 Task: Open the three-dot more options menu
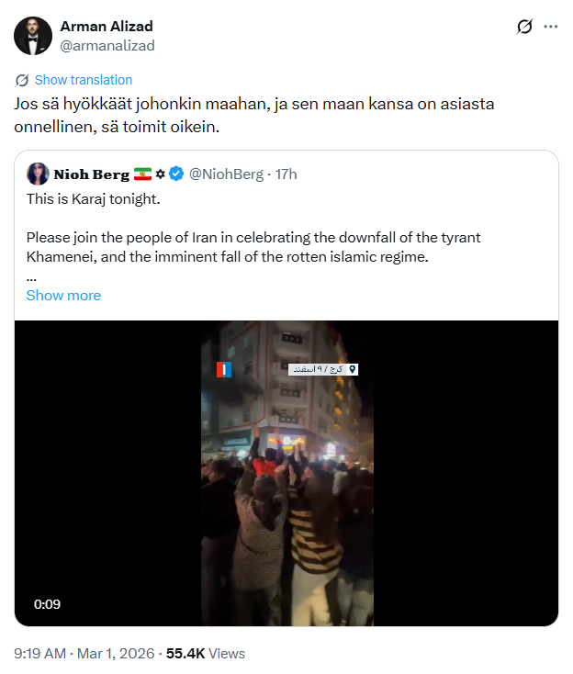[551, 27]
